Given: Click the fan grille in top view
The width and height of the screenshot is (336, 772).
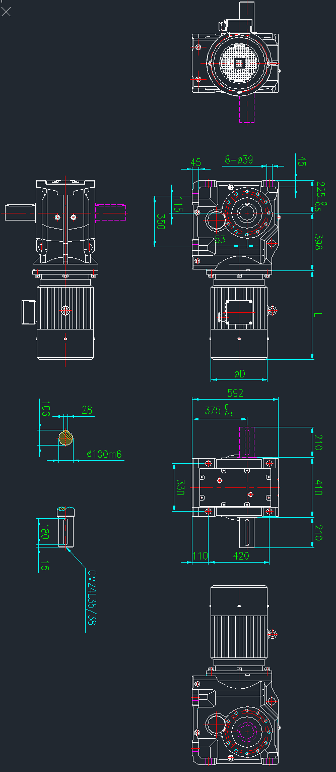Looking at the screenshot, I should pyautogui.click(x=239, y=63).
